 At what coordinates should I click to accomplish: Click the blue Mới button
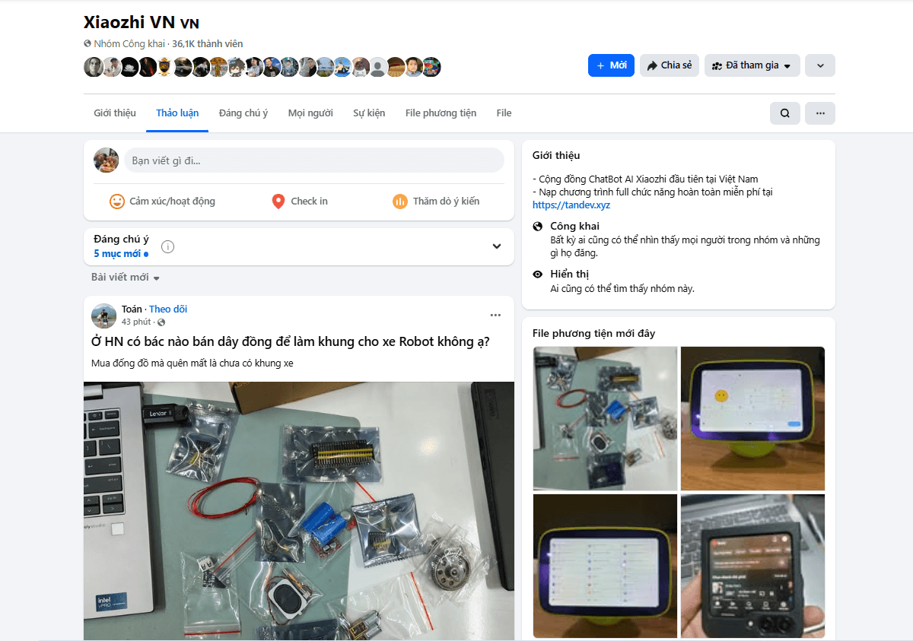611,65
